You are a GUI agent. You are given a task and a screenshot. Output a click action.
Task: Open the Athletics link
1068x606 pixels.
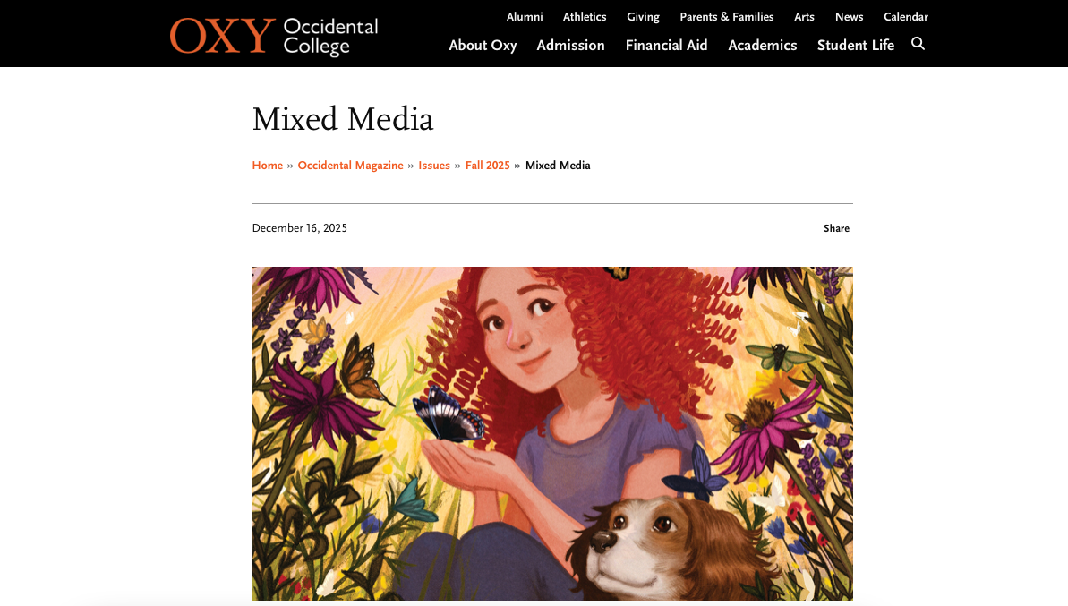tap(585, 17)
